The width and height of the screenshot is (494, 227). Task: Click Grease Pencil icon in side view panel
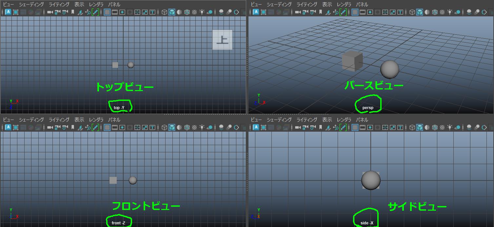click(343, 127)
